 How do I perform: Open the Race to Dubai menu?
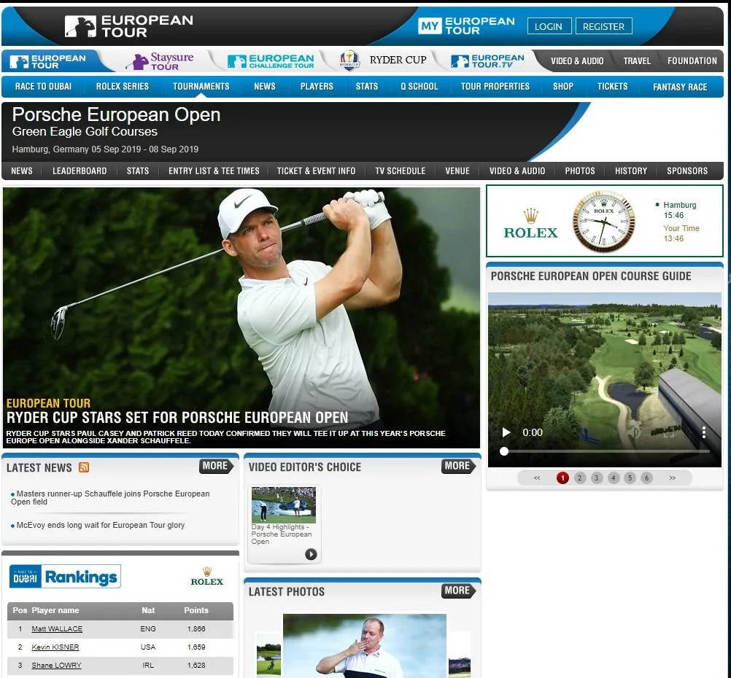tap(43, 87)
